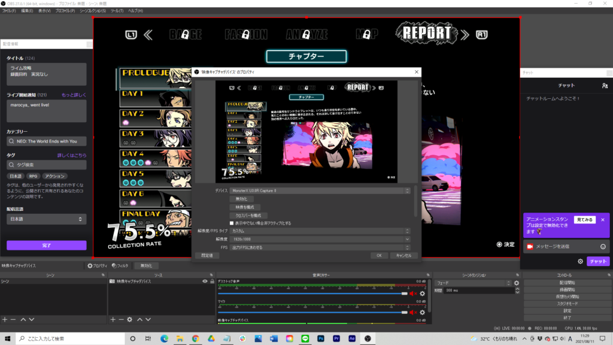This screenshot has height=345, width=613.
Task: Click 録画開始 start recording button
Action: pyautogui.click(x=568, y=289)
